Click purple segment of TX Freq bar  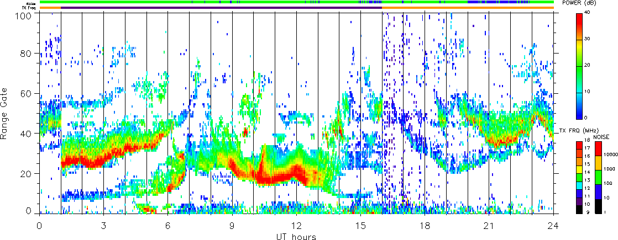point(222,8)
